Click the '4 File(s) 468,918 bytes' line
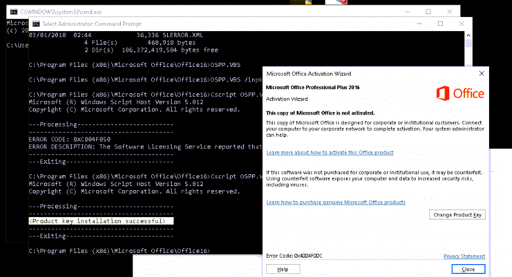Screen dimensions: 512x277 [140, 42]
